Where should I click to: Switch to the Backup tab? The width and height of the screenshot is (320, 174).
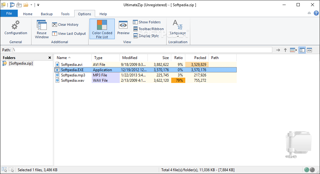pos(47,14)
